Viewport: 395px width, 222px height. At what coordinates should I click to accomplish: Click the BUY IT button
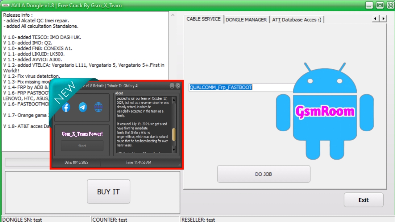pos(108,191)
